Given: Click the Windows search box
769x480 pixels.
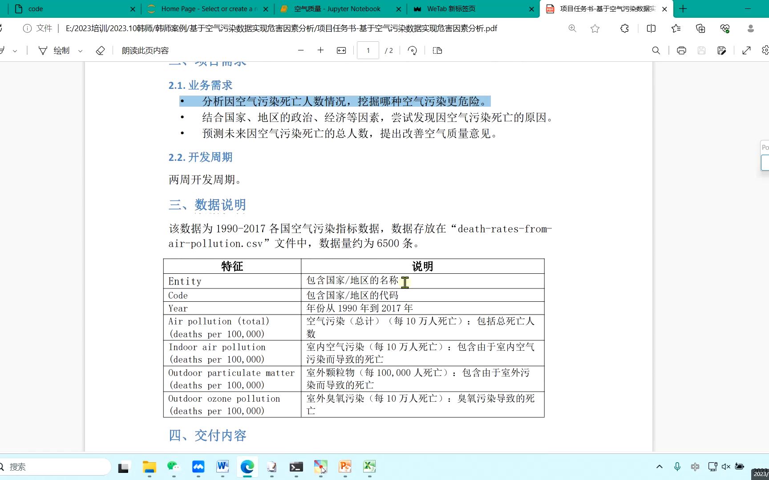Looking at the screenshot, I should [x=56, y=467].
